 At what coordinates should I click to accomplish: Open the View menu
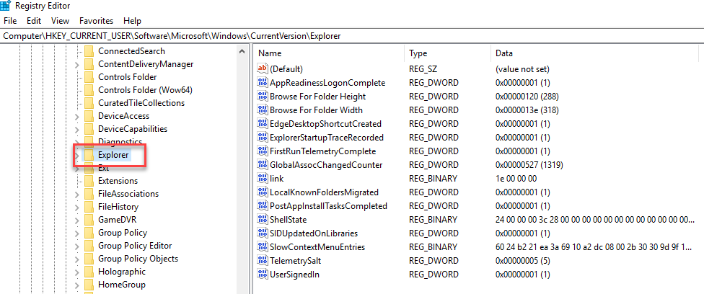point(60,21)
